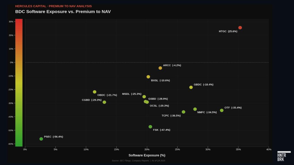
Task: Click the HNTR BRK logo
Action: (x=284, y=156)
